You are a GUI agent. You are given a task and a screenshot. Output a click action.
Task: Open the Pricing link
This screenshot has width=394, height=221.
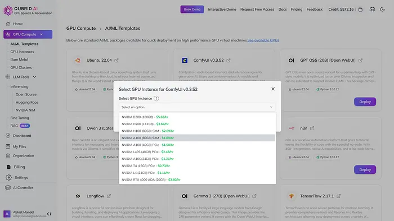(x=297, y=10)
